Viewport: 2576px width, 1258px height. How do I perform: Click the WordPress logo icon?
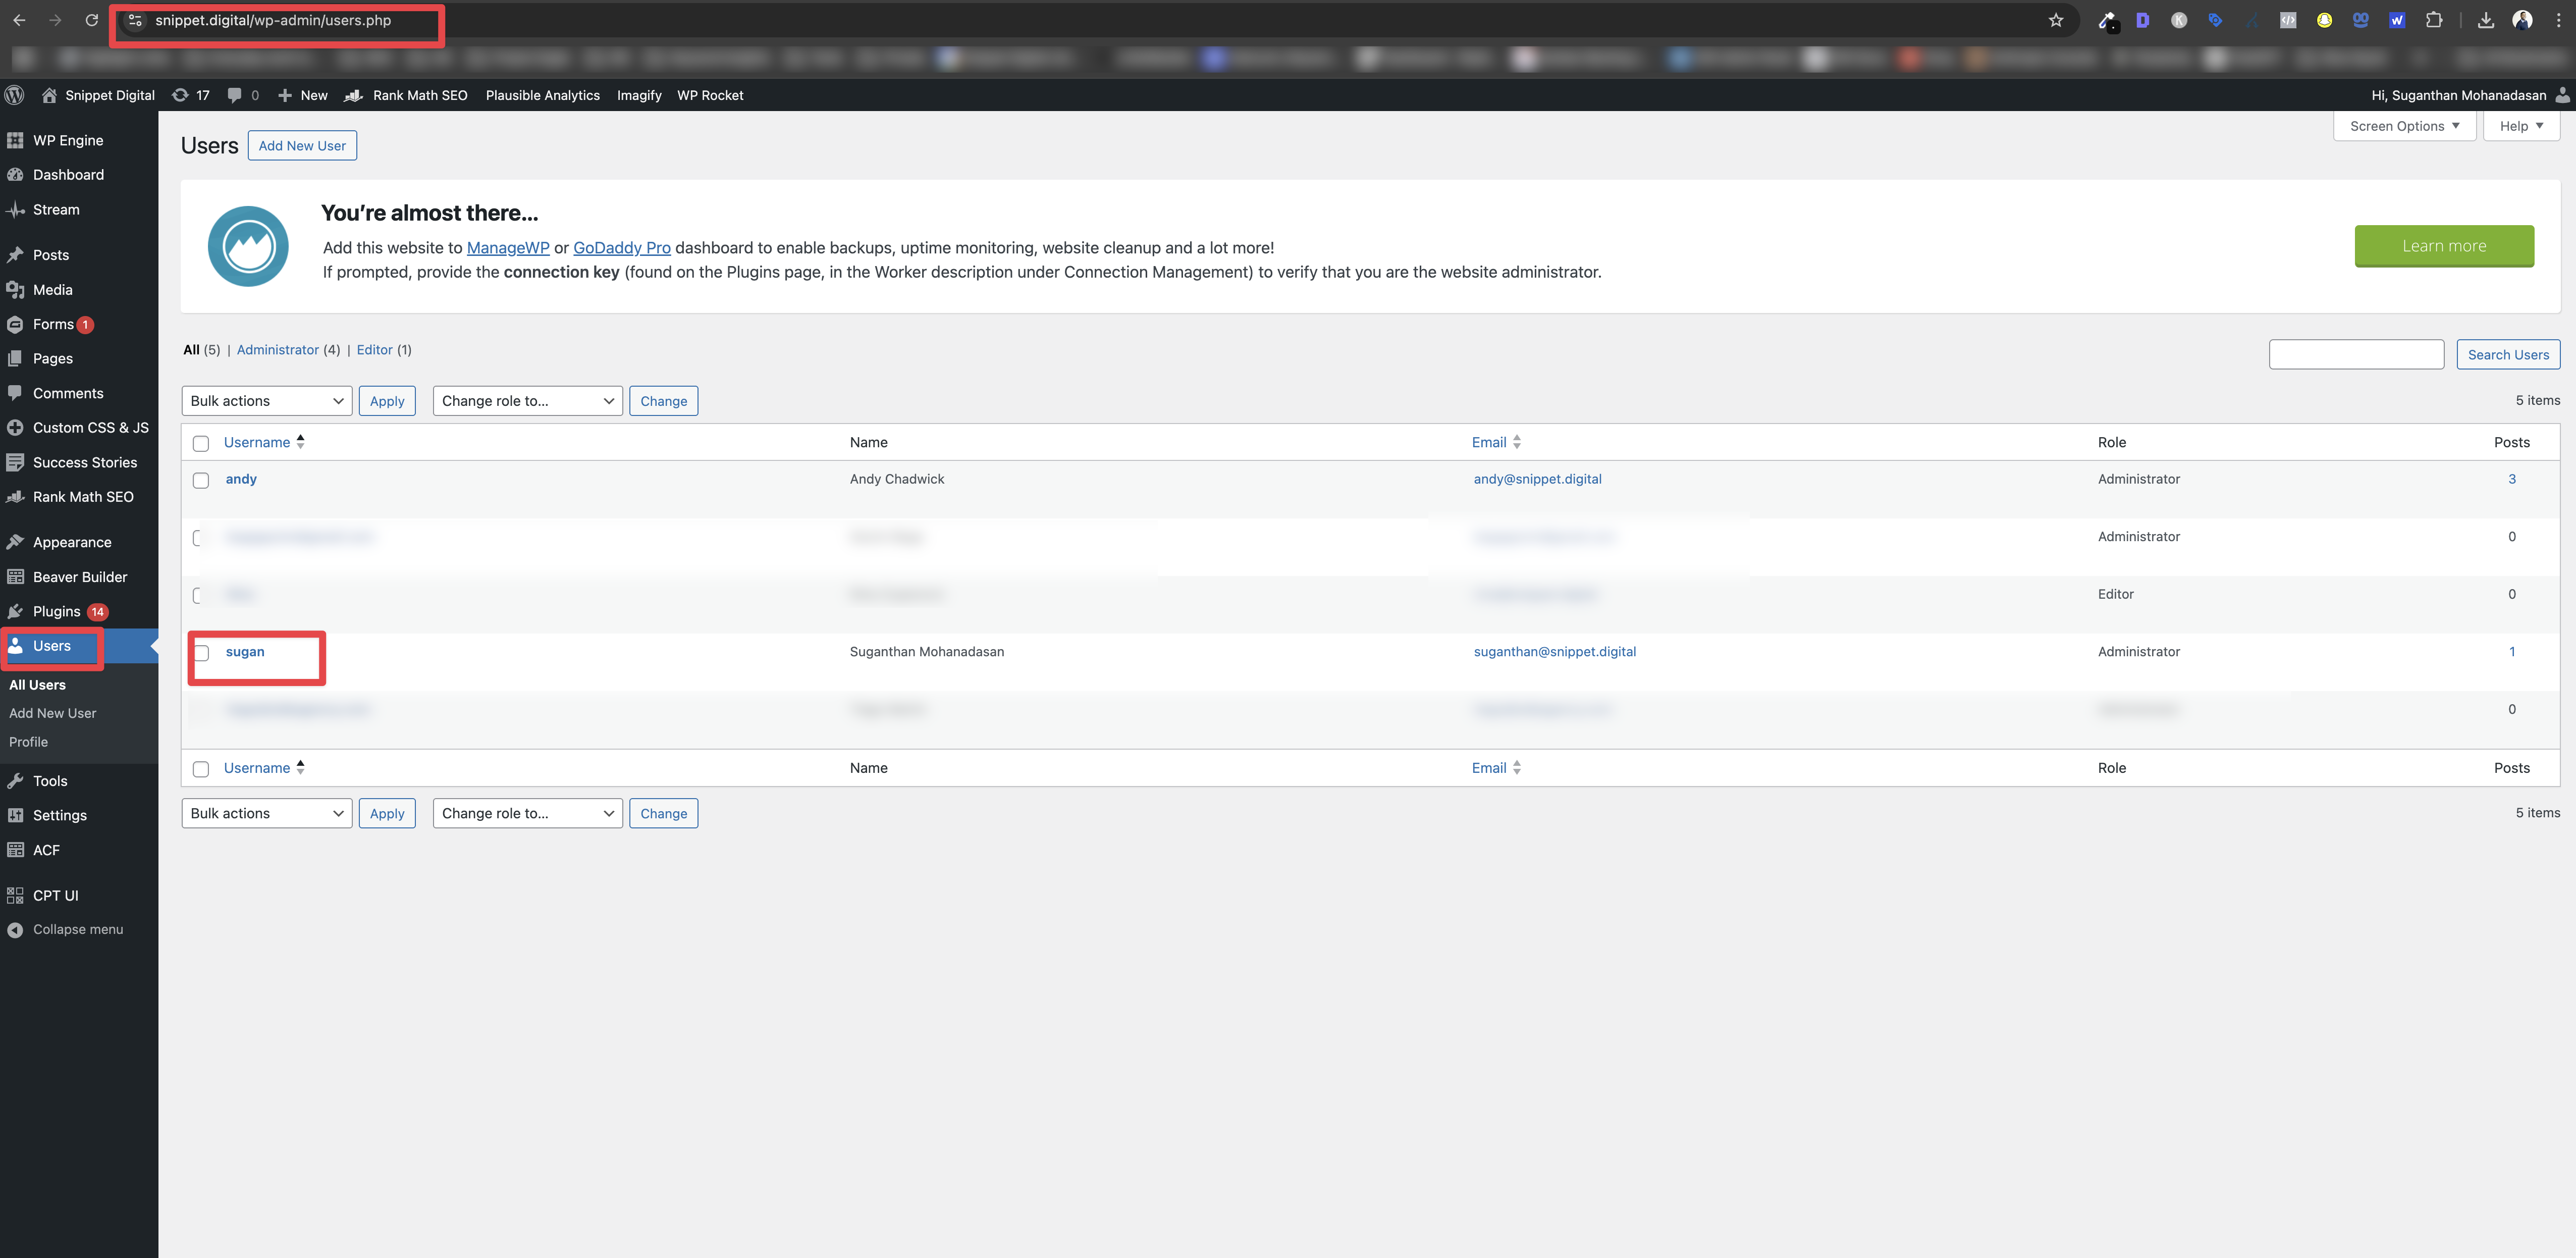click(x=14, y=95)
